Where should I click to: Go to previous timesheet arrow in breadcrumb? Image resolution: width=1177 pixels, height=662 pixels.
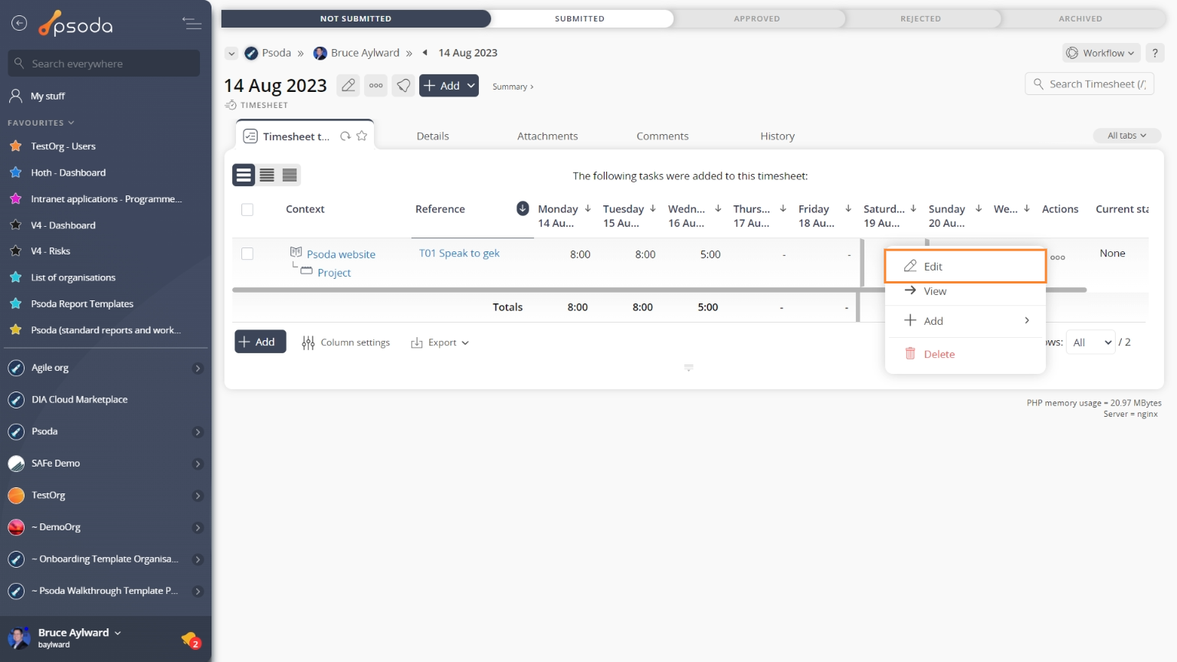coord(425,53)
